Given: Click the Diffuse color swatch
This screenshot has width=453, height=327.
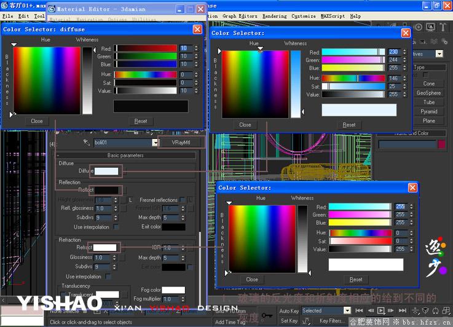Looking at the screenshot, I should (106, 171).
